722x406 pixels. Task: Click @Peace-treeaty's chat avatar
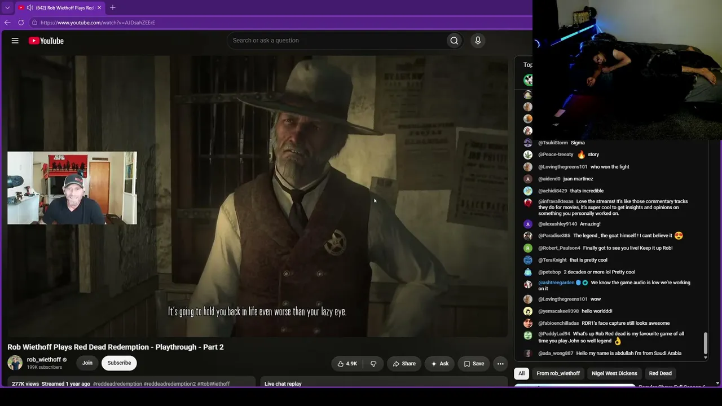pyautogui.click(x=528, y=155)
